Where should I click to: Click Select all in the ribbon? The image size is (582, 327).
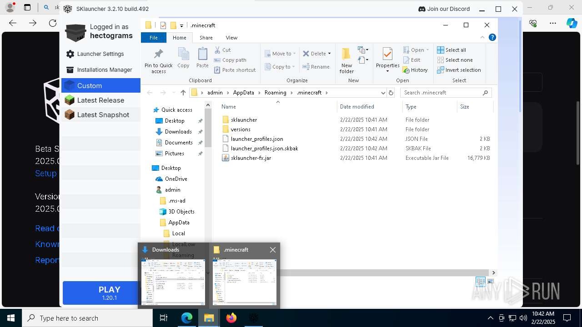coord(452,50)
